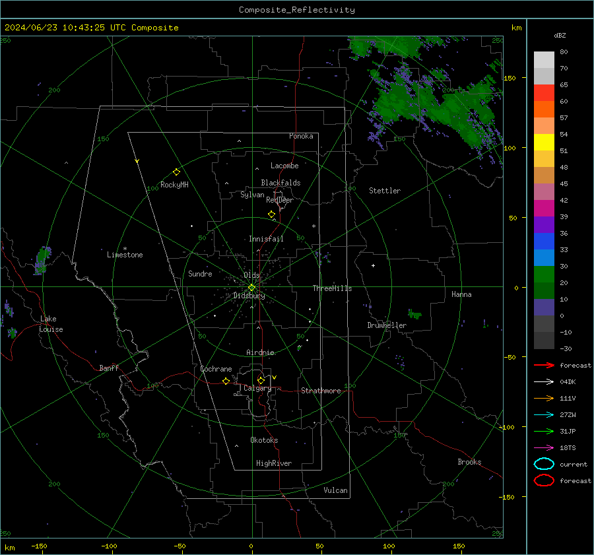The image size is (594, 555).
Task: Click the Banff label
Action: pyautogui.click(x=109, y=368)
